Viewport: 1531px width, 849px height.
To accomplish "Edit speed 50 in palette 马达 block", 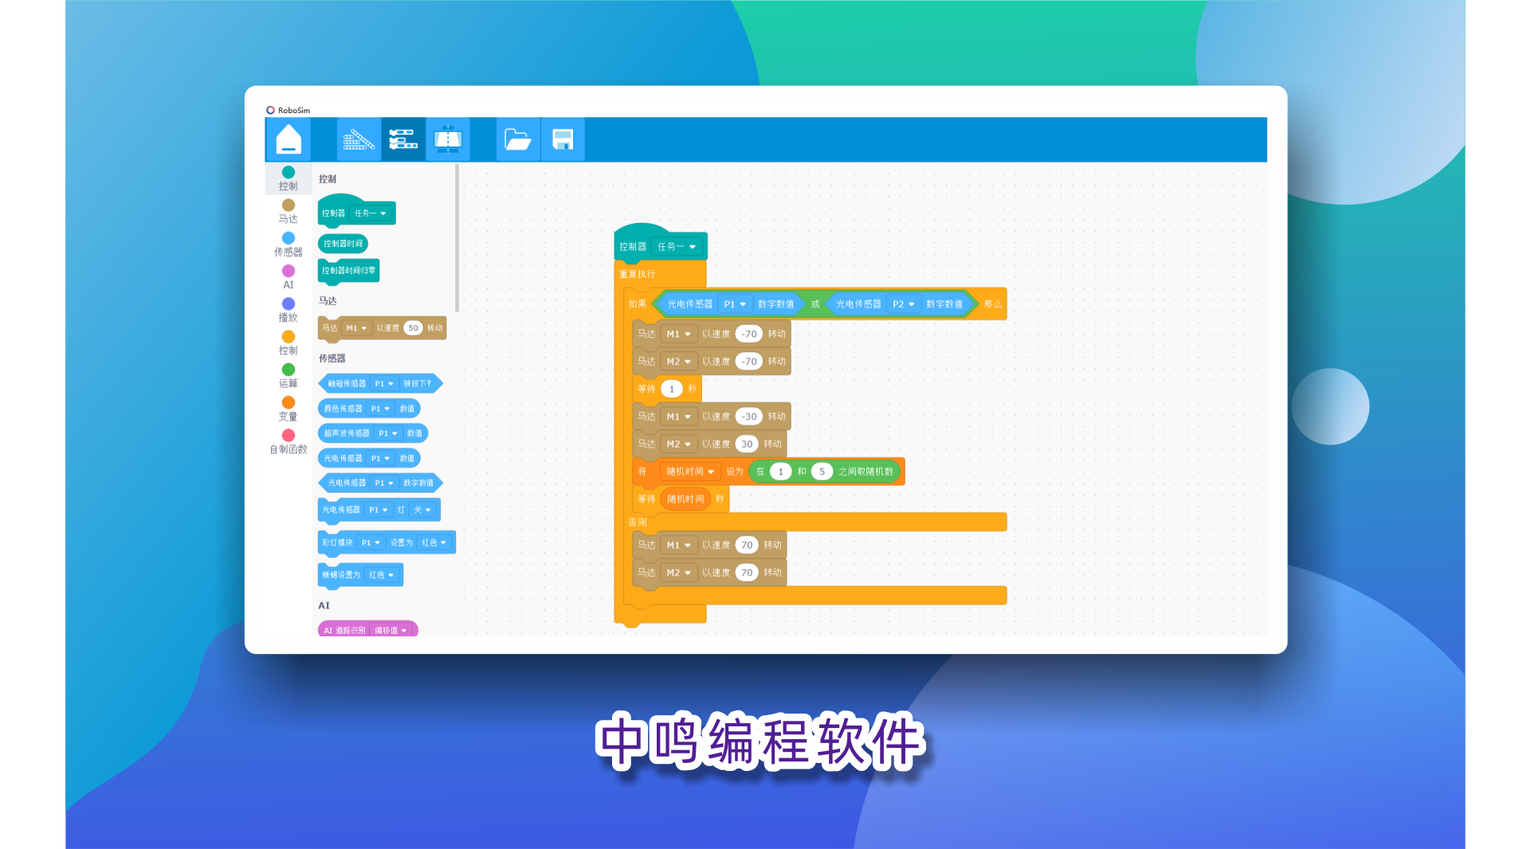I will click(413, 328).
